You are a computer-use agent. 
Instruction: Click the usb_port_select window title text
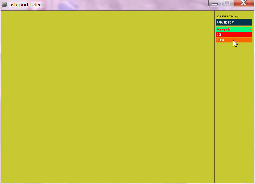(26, 5)
